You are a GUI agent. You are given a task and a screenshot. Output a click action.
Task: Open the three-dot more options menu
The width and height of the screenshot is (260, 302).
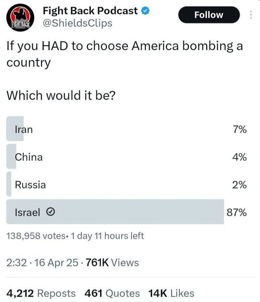[x=251, y=15]
